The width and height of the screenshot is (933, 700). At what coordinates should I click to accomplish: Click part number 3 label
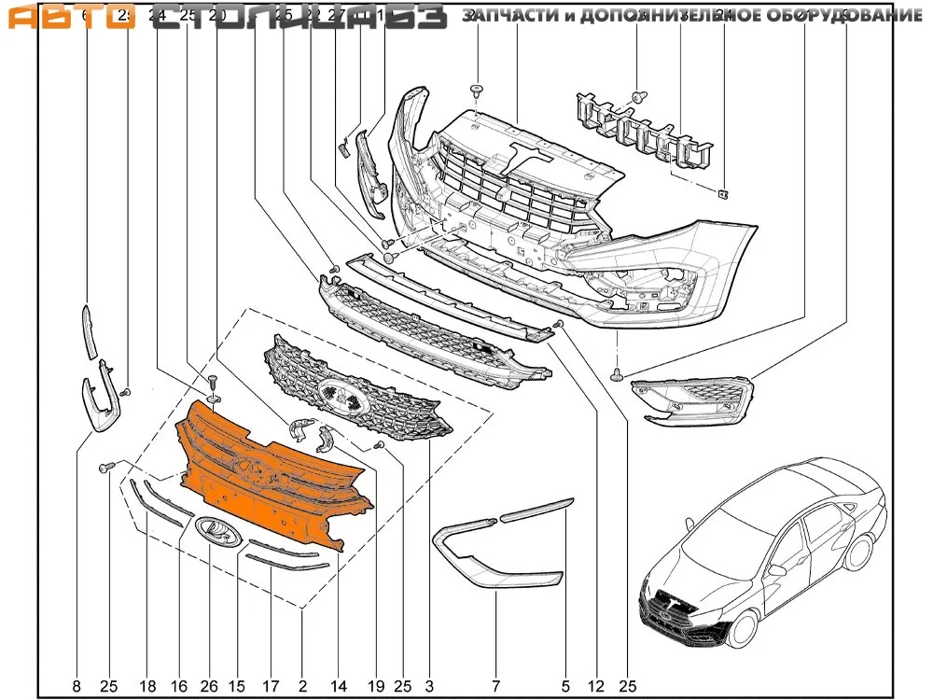coord(429,687)
